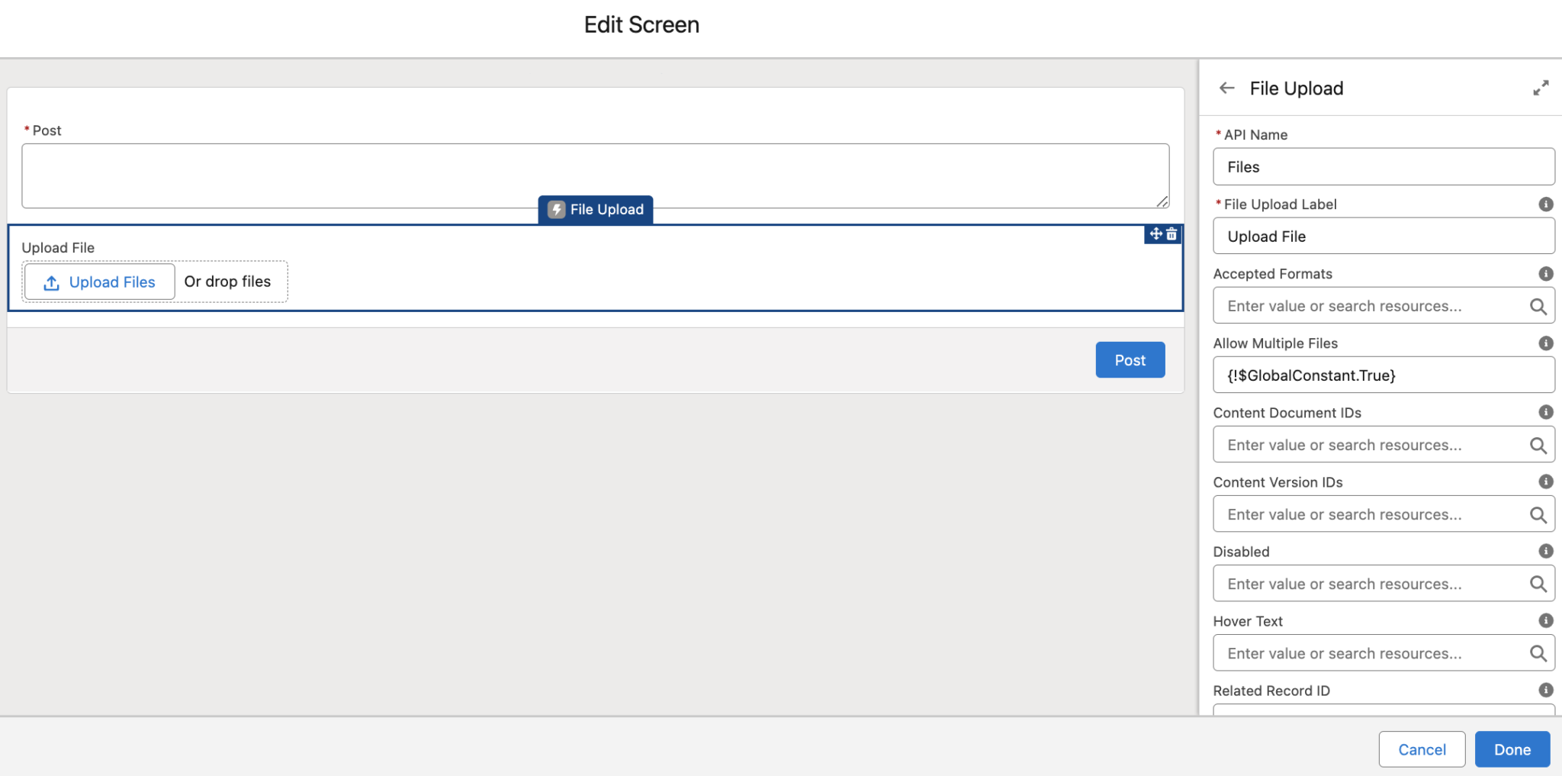Viewport: 1562px width, 776px height.
Task: Click the info icon beside Allow Multiple Files
Action: pos(1546,343)
